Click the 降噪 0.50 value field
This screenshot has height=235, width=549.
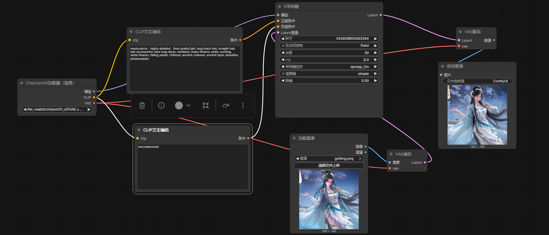point(329,81)
